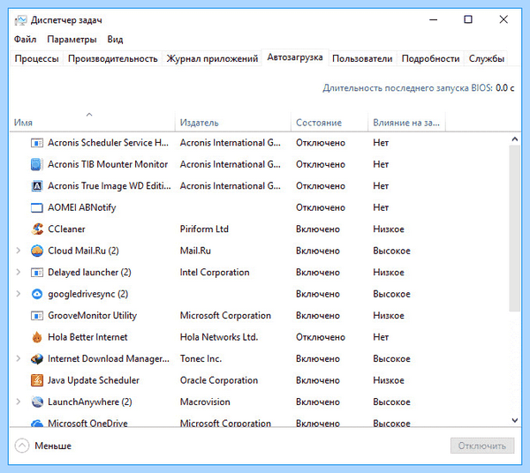Click the CCleaner icon
This screenshot has height=473, width=530.
37,229
